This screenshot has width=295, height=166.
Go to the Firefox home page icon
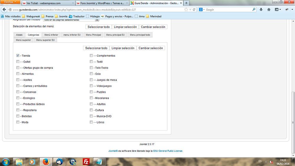point(269,9)
